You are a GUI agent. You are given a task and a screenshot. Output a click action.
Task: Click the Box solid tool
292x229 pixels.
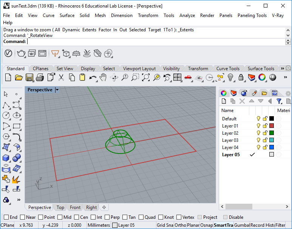click(x=6, y=158)
